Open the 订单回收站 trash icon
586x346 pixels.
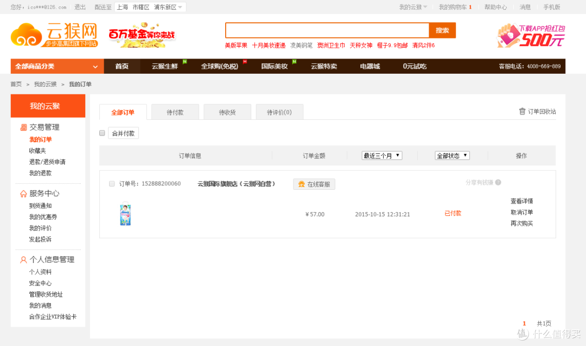[522, 111]
